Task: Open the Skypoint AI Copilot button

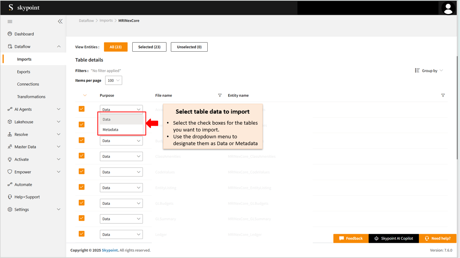Action: click(x=394, y=238)
